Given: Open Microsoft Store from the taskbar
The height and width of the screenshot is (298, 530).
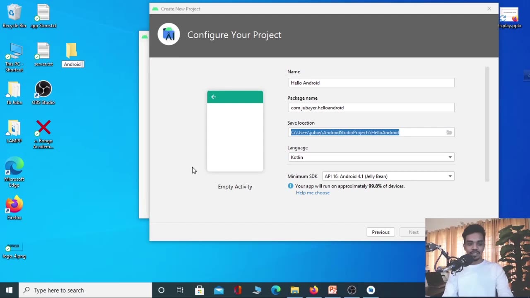Looking at the screenshot, I should (x=200, y=290).
